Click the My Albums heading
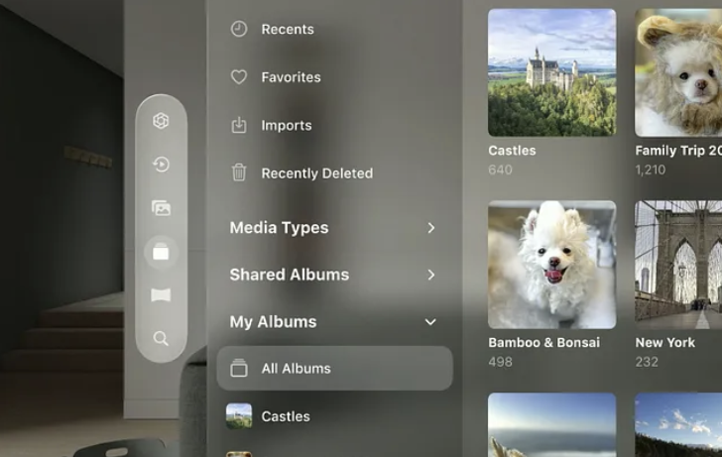Image resolution: width=722 pixels, height=457 pixels. [273, 322]
